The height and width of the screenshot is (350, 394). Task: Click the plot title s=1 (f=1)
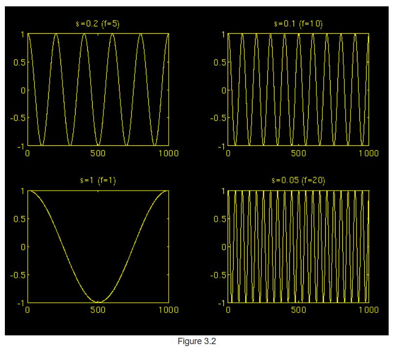(x=98, y=180)
